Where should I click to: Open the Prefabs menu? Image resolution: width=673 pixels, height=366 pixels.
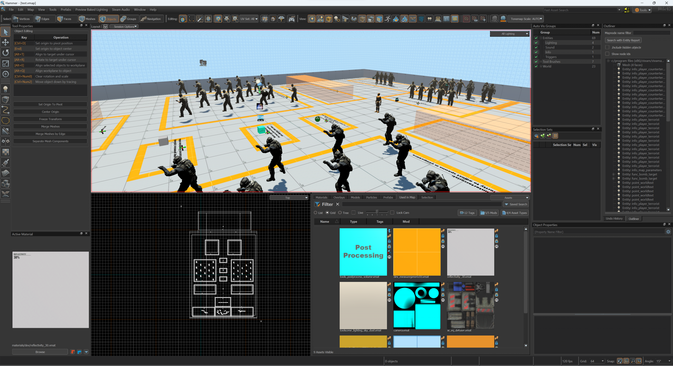(66, 9)
